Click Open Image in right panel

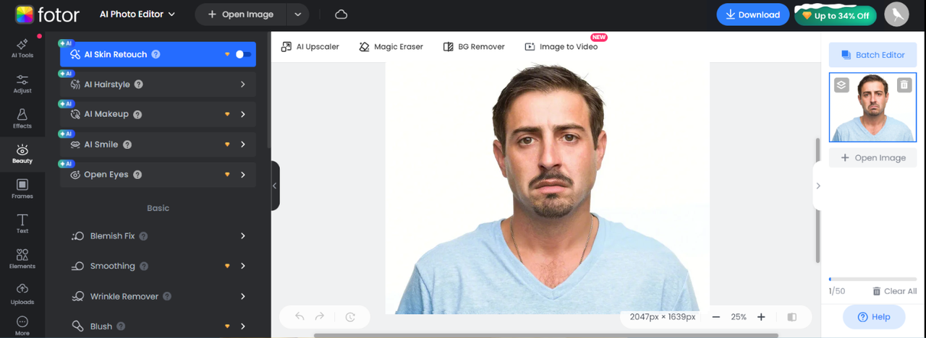(x=872, y=157)
